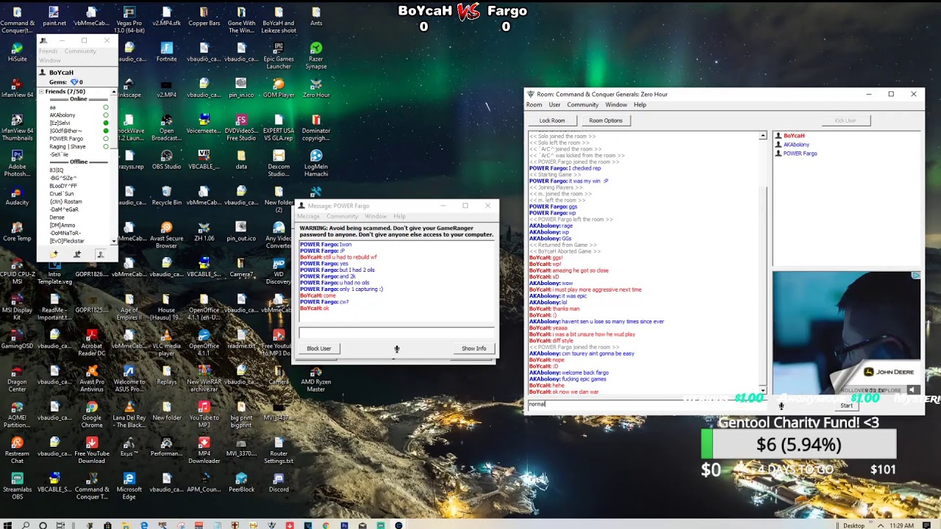941x529 pixels.
Task: Open the Windows Start menu
Action: point(7,525)
